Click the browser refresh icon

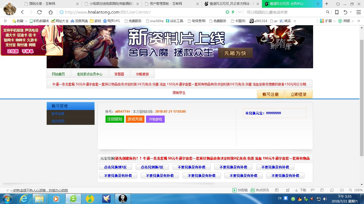(39, 12)
